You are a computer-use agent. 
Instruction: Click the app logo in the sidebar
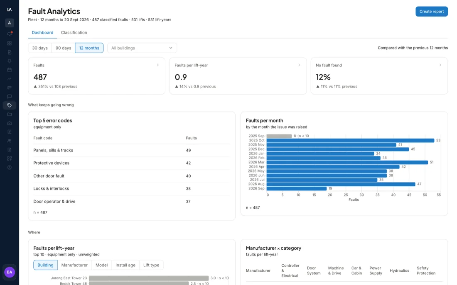click(9, 10)
